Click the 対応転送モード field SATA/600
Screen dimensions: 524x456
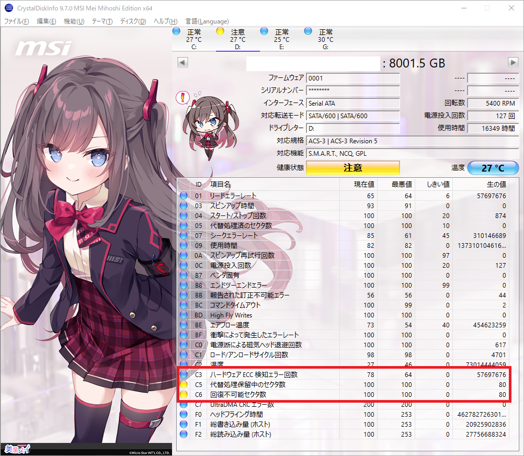point(353,116)
